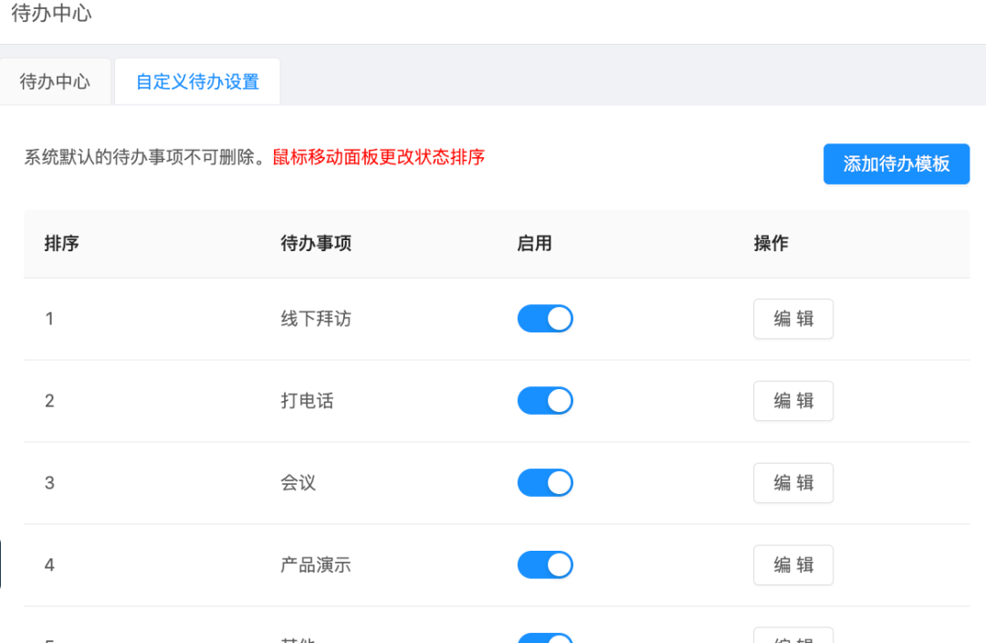Select the 线下拜访 item name

coord(316,319)
